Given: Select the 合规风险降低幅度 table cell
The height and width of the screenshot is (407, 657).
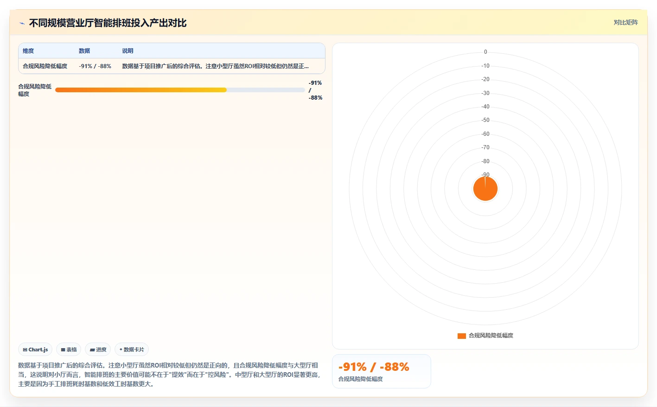Looking at the screenshot, I should point(45,66).
